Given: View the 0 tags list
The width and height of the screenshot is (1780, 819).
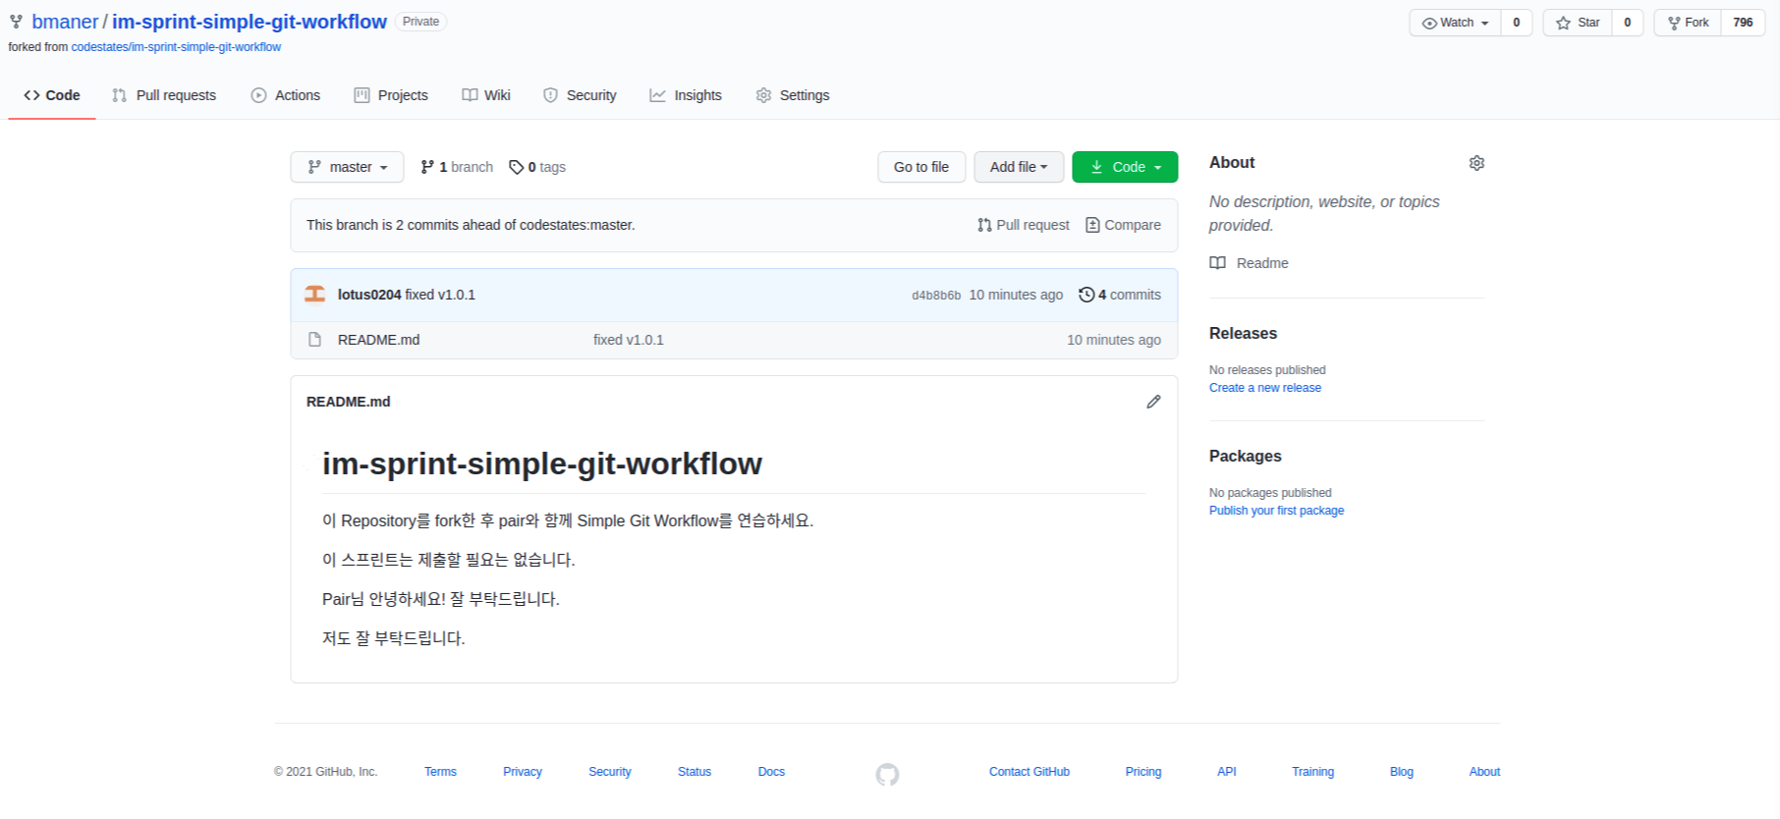Looking at the screenshot, I should tap(537, 167).
